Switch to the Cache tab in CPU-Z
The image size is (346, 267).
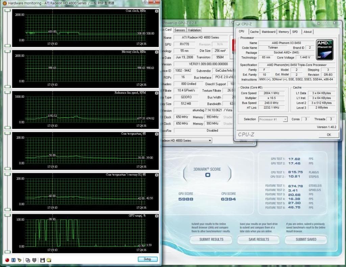pos(254,32)
